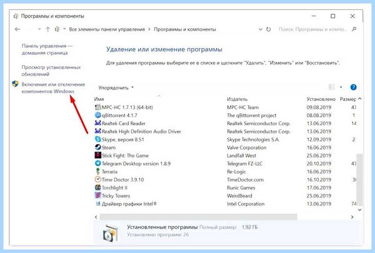Select row text Time Doctor 3.9.10

pos(122,180)
